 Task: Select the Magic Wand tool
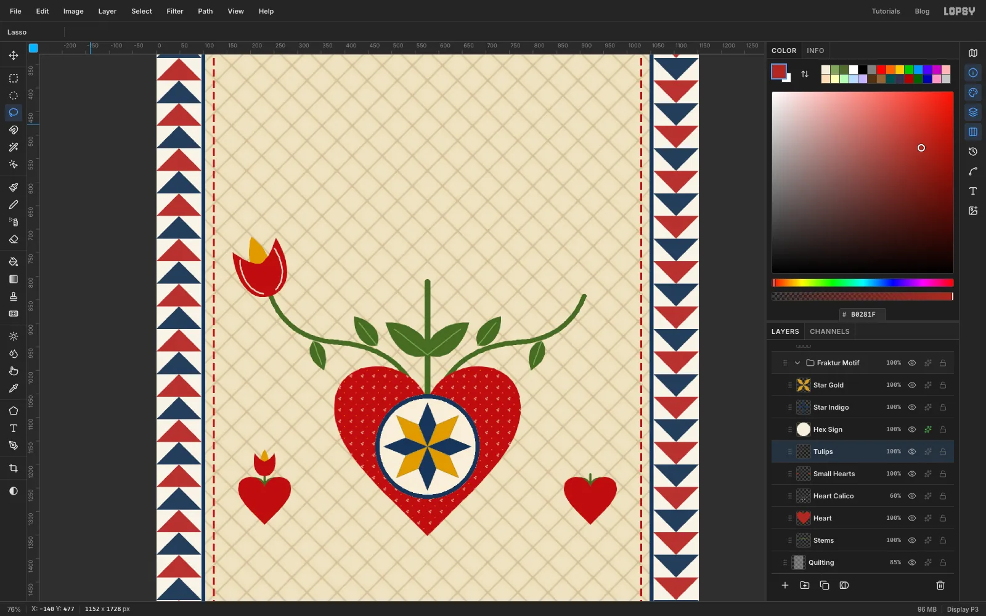click(14, 147)
